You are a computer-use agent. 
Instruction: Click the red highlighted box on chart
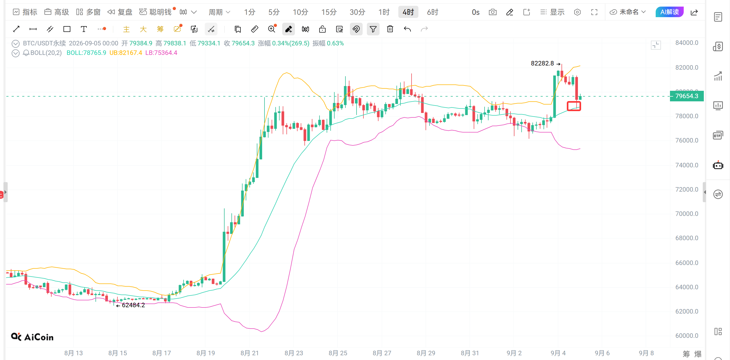(574, 106)
